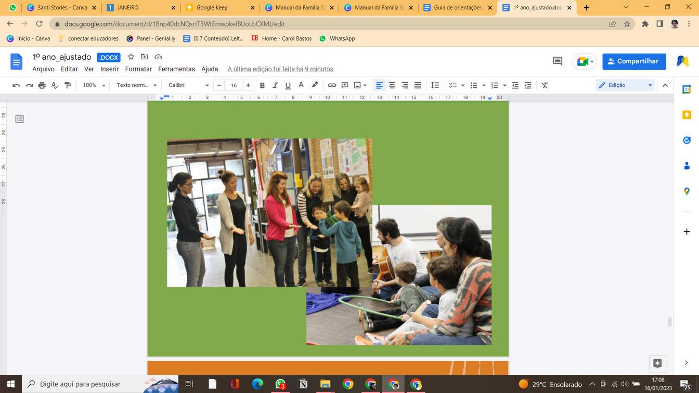Viewport: 699px width, 393px height.
Task: Select the paint format roller tool
Action: coord(68,85)
